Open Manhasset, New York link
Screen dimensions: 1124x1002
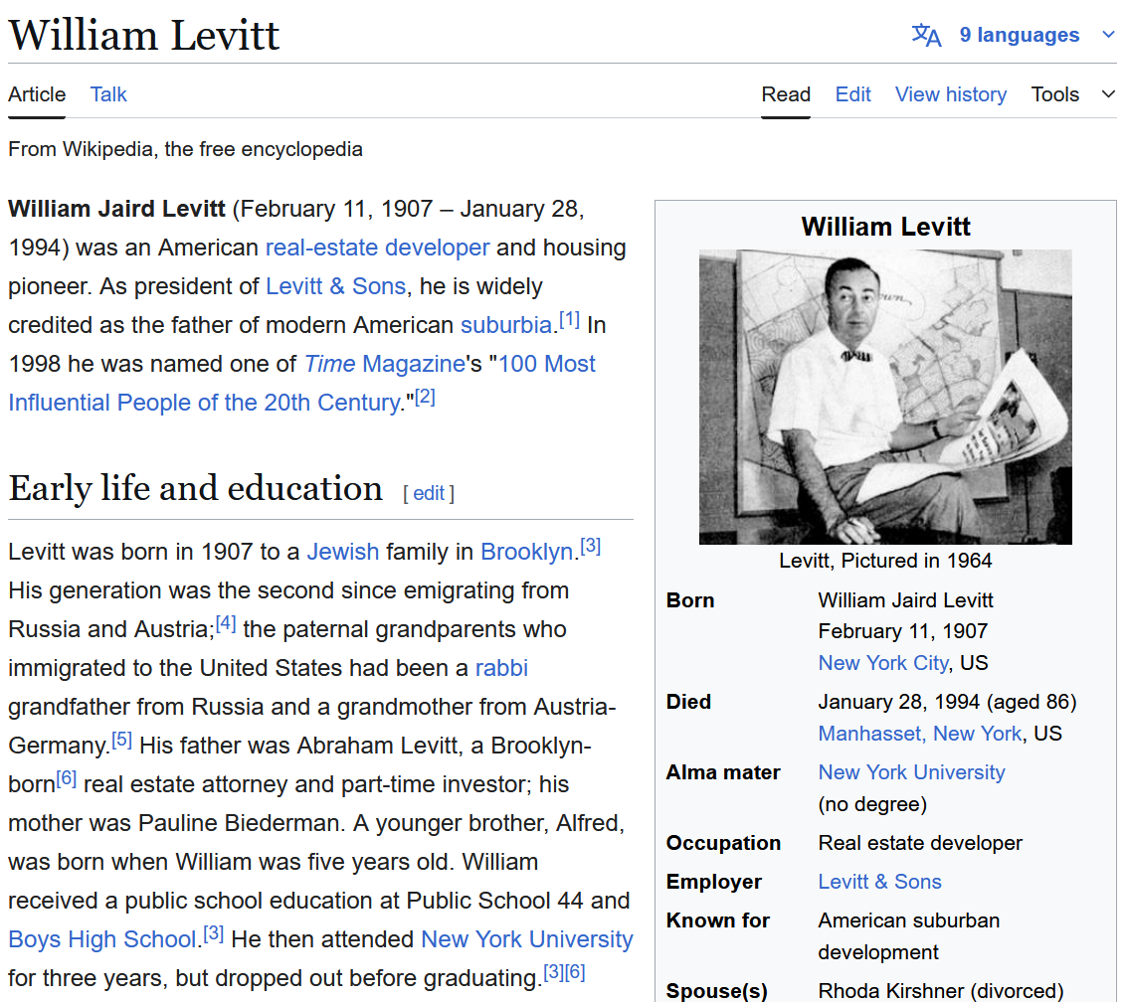920,734
